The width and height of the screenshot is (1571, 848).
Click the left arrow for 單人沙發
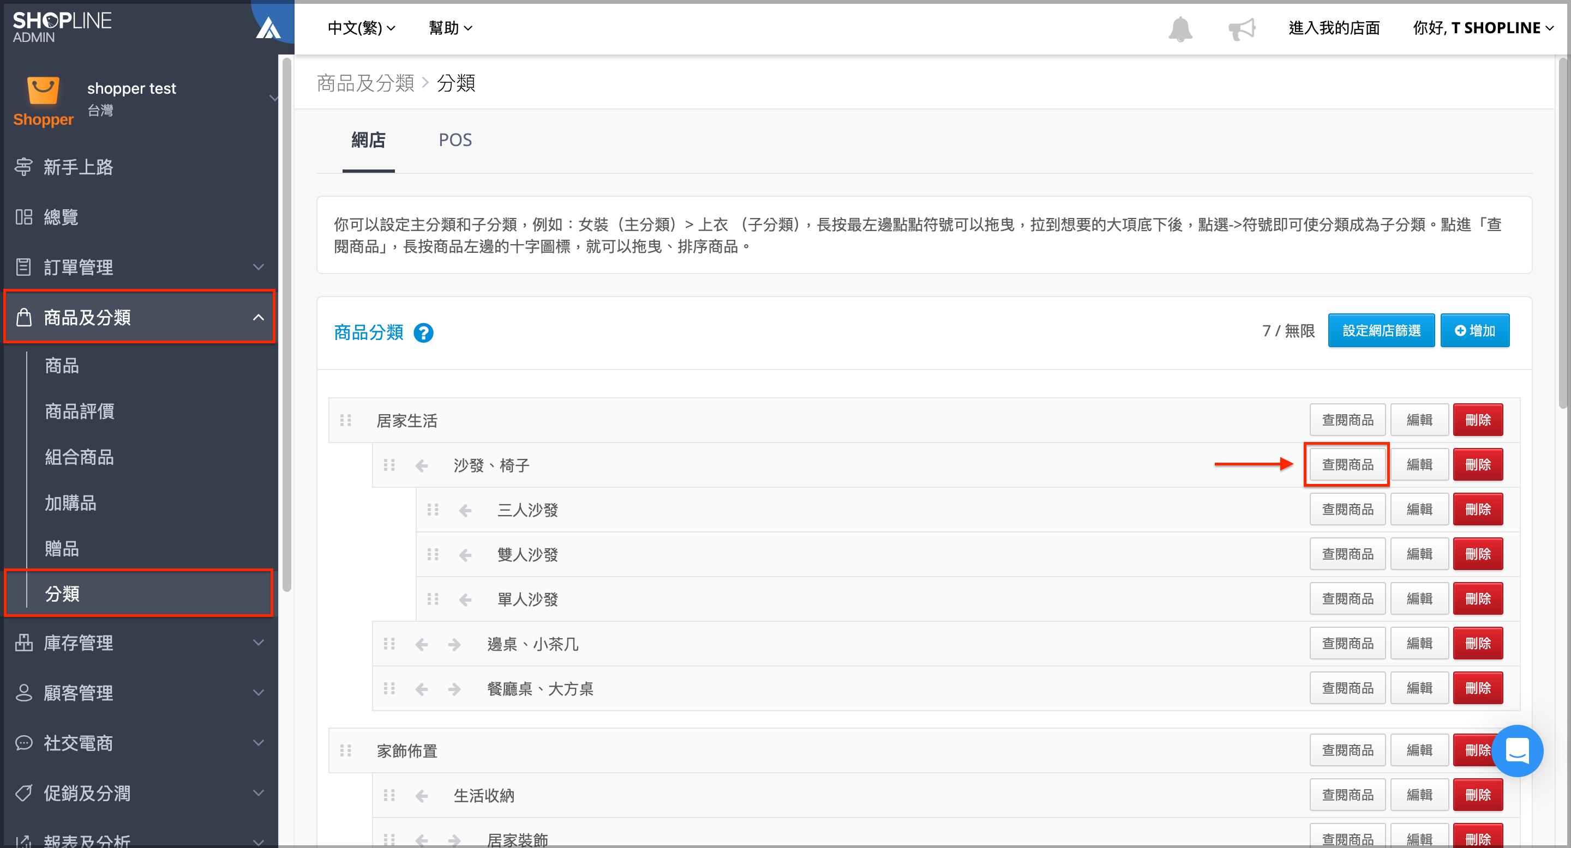pos(465,600)
